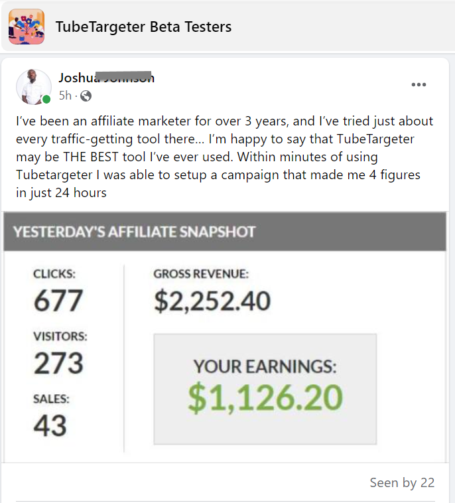Open the three-dot post options menu

tap(419, 85)
